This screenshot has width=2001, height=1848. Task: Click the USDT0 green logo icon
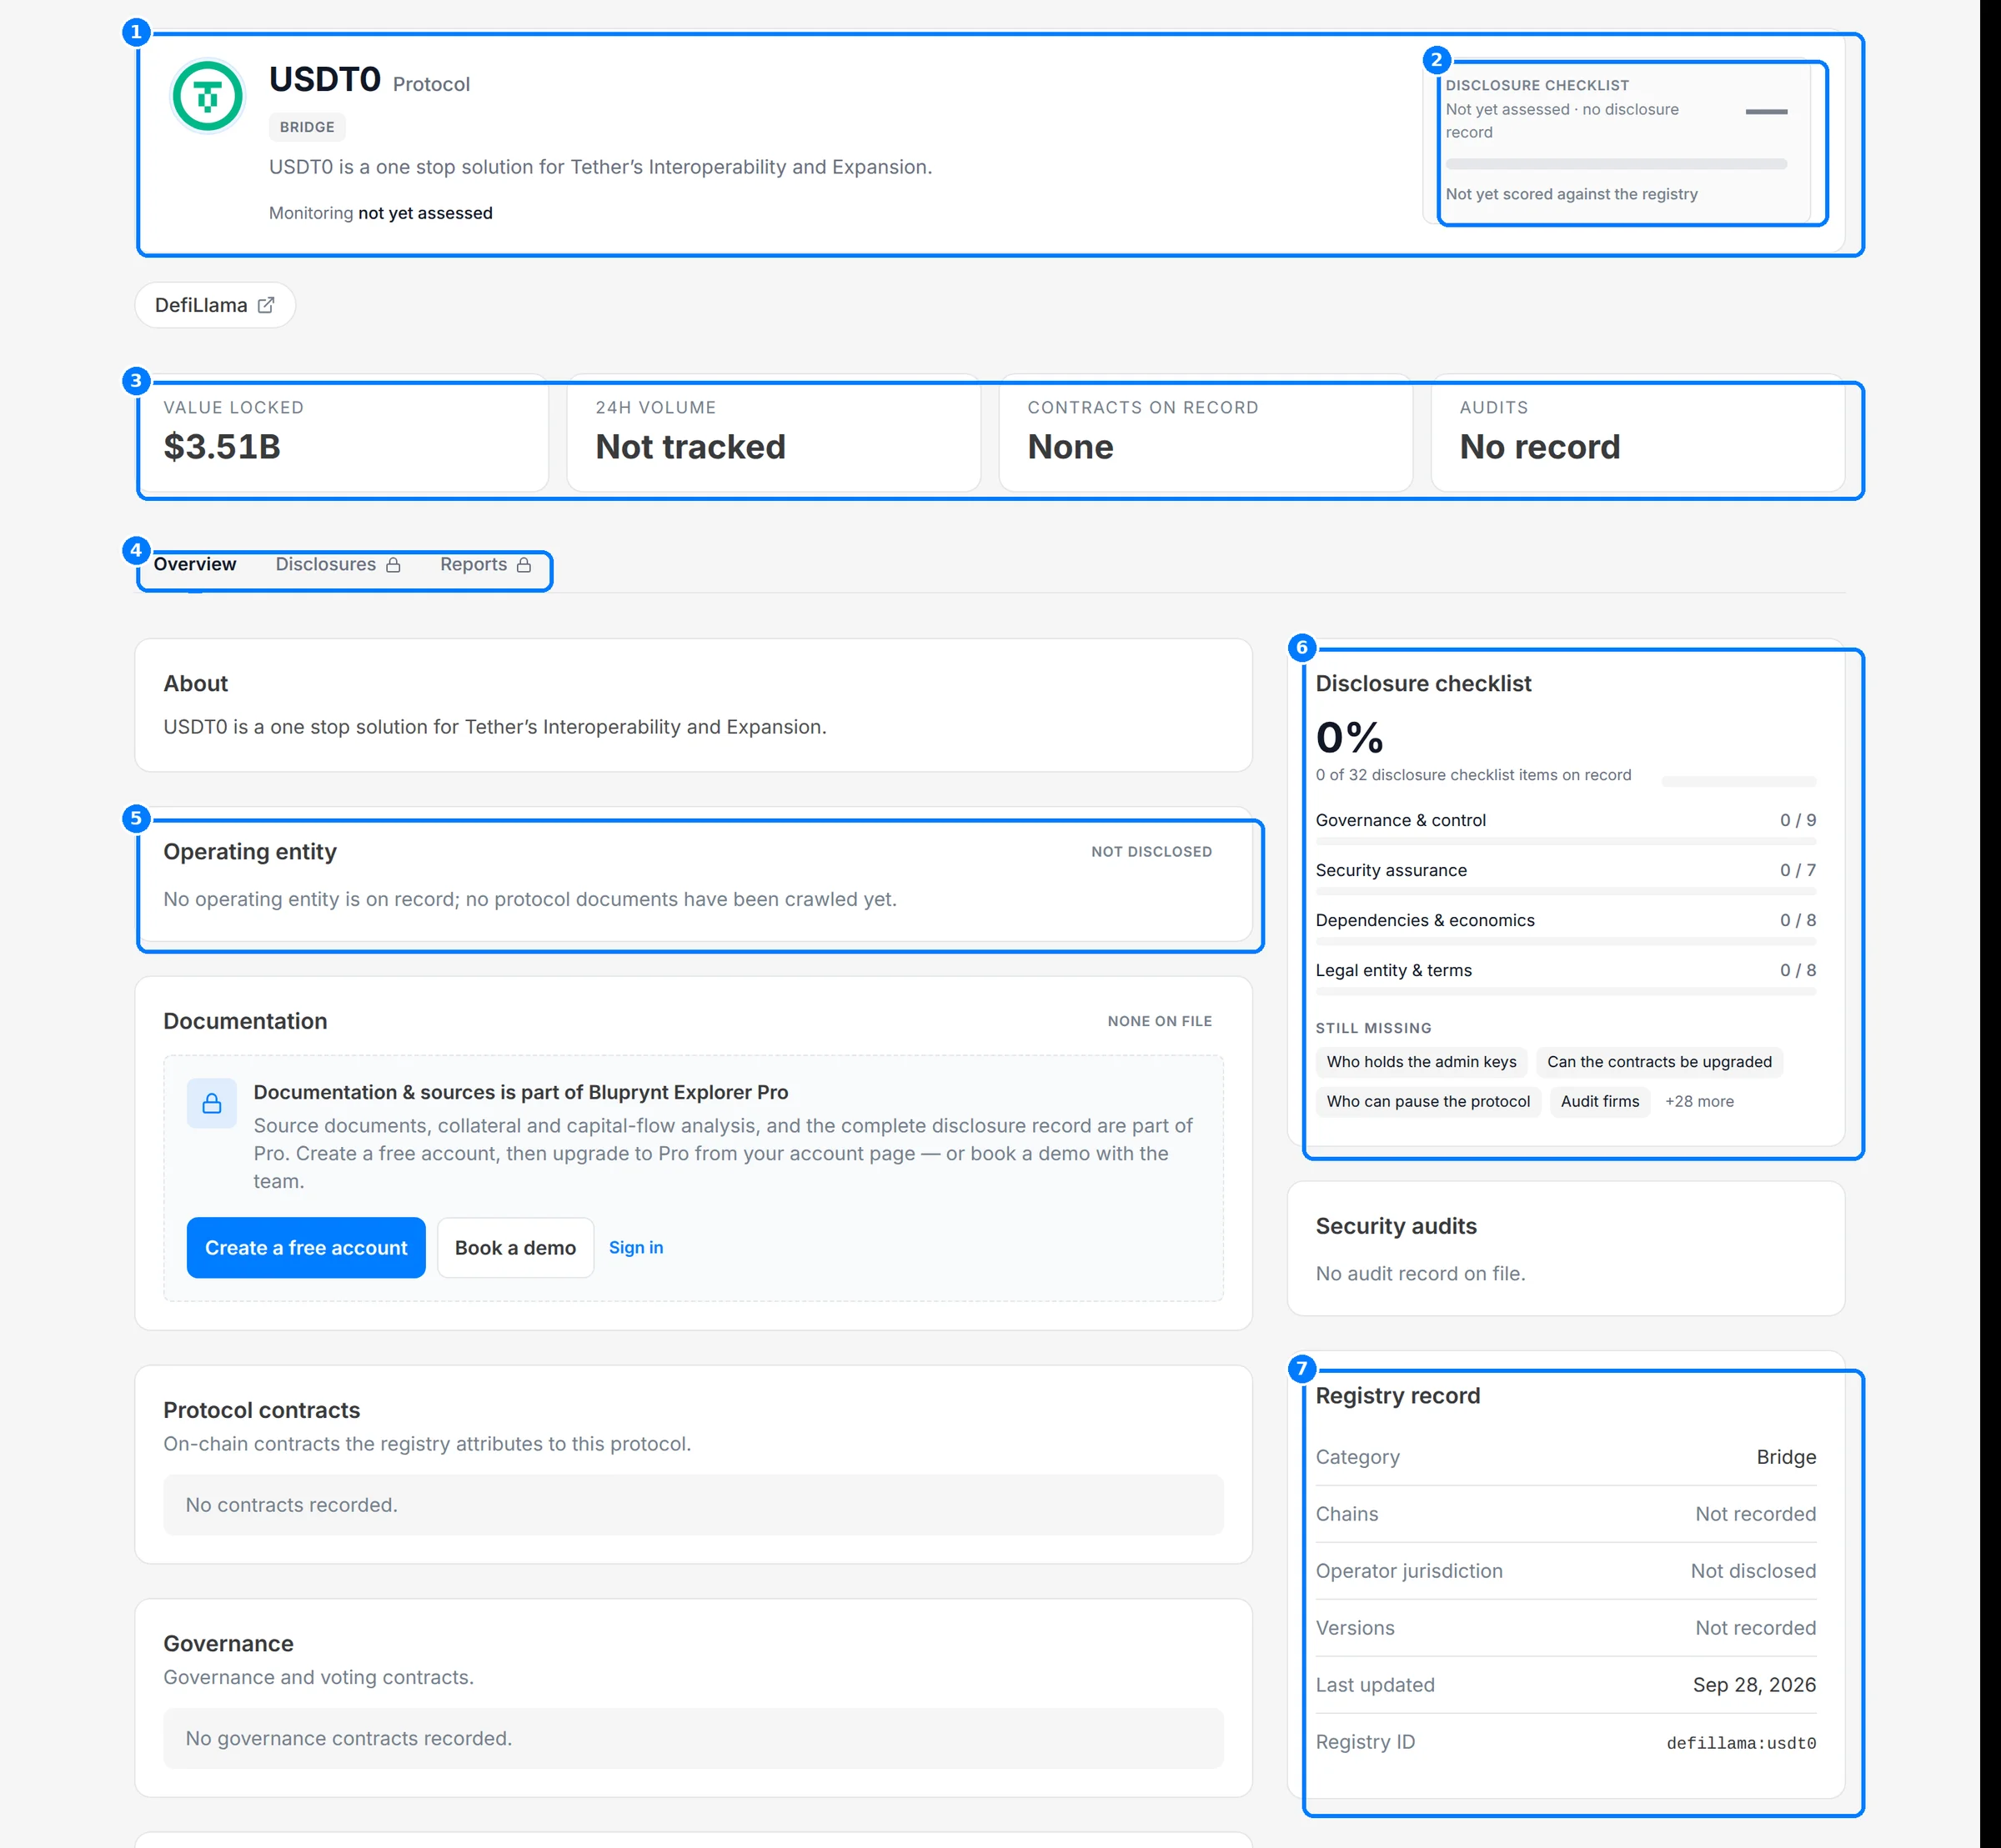click(x=208, y=96)
